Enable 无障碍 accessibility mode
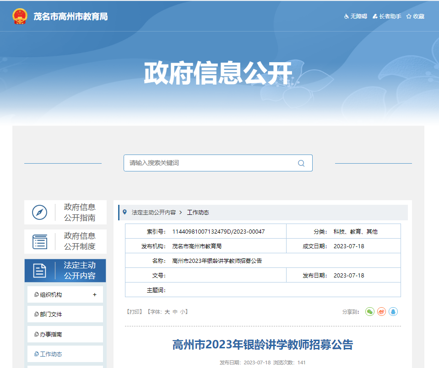The height and width of the screenshot is (368, 439). coord(356,16)
